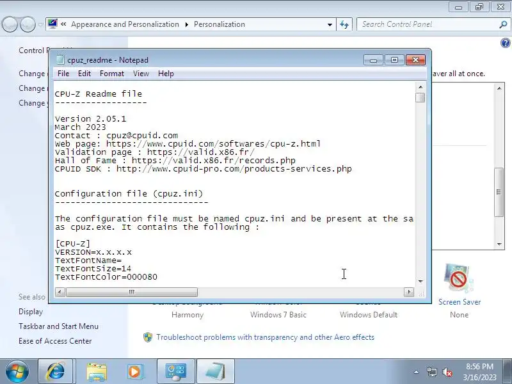Click the Control Panel address bar icon
The image size is (512, 384).
(52, 24)
